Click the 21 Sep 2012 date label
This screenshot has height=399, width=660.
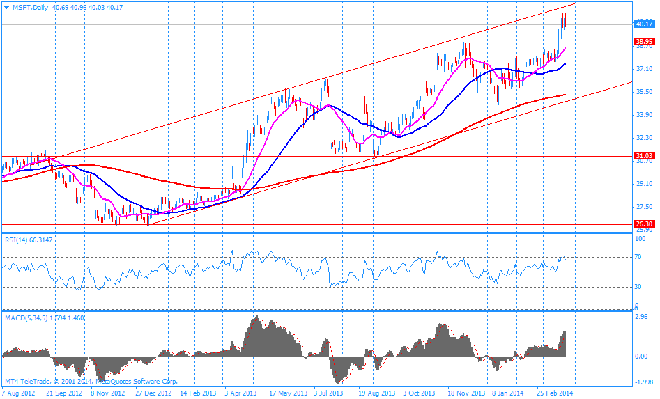[x=63, y=393]
